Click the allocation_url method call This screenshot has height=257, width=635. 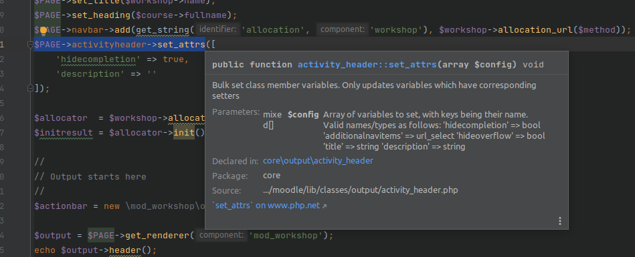(535, 30)
